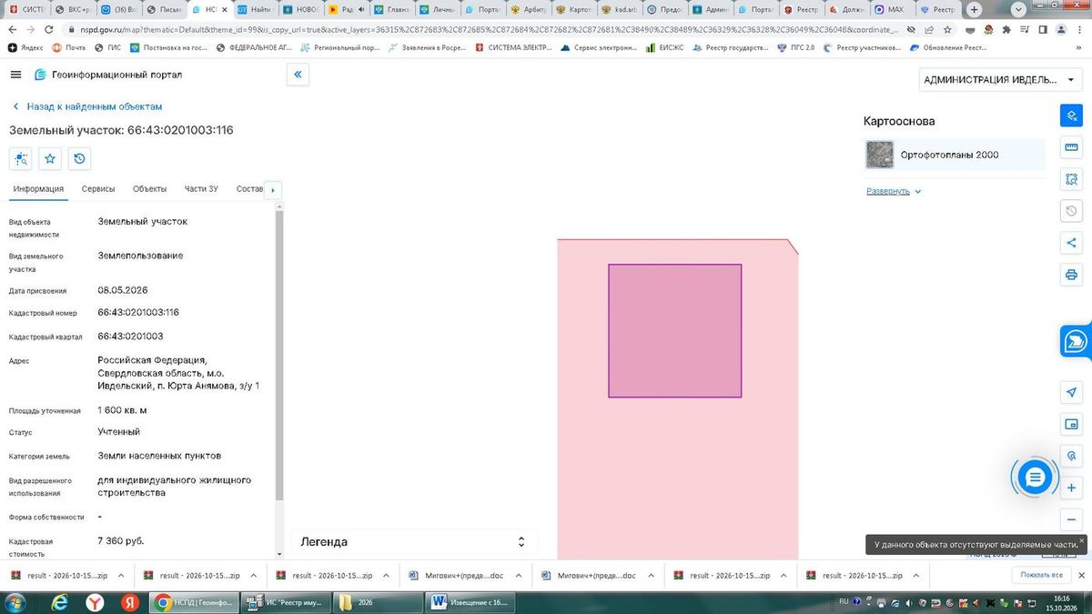This screenshot has height=614, width=1092.
Task: Open the object history clock icon
Action: [80, 159]
